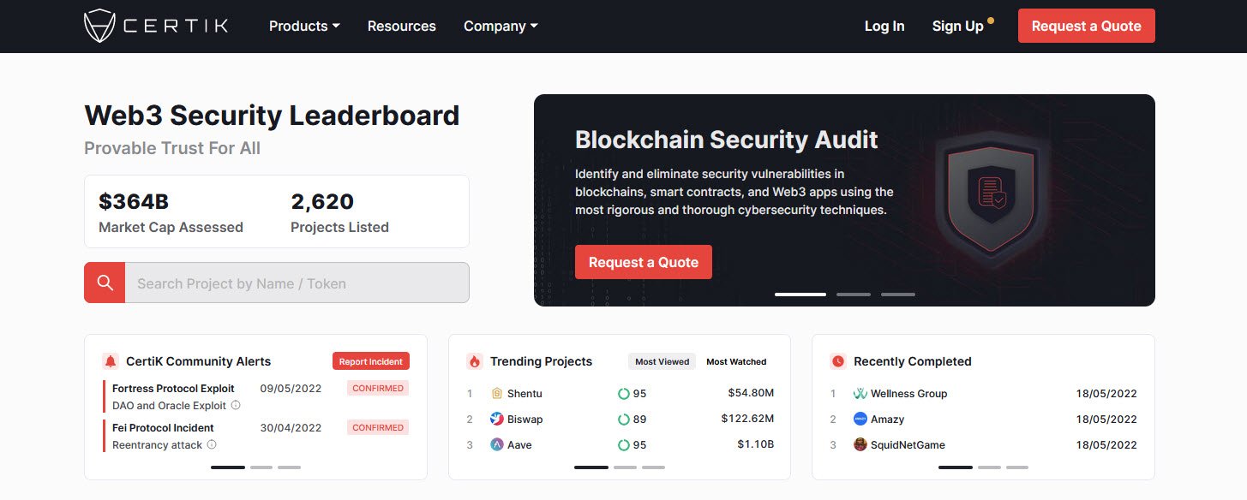Screen dimensions: 1247x500
Task: Focus the Search Project by Name field
Action: (297, 283)
